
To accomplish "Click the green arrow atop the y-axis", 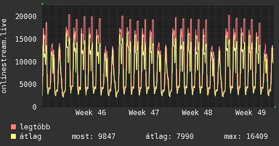I will [x=42, y=4].
